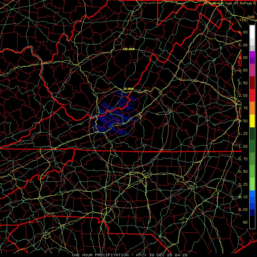Click the ND legend label
The height and width of the screenshot is (257, 257).
click(x=245, y=222)
